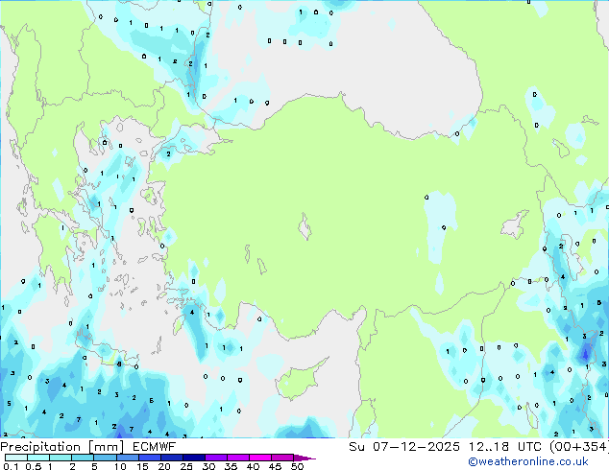Screen dimensions: 609x470
Task: Click the date 'Su 07-12-2025'
Action: click(x=404, y=447)
